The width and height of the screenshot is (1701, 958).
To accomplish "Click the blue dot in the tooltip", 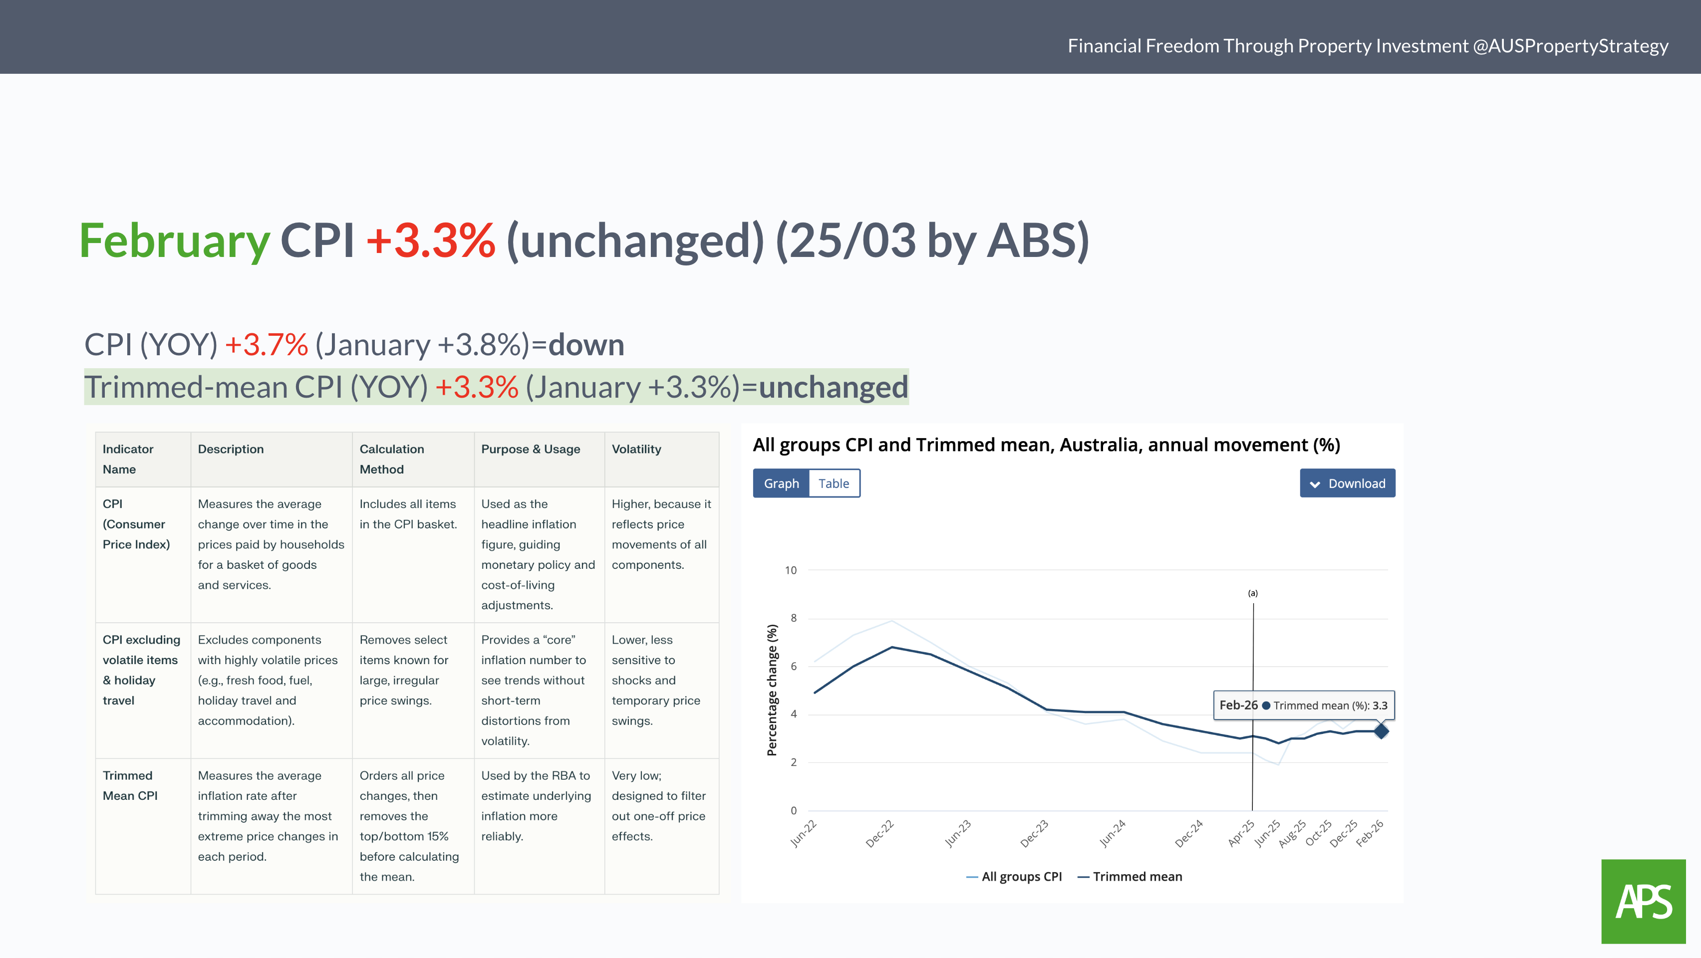I will pyautogui.click(x=1266, y=706).
